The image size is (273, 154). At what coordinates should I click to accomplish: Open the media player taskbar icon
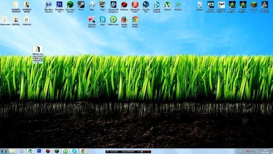point(21,151)
